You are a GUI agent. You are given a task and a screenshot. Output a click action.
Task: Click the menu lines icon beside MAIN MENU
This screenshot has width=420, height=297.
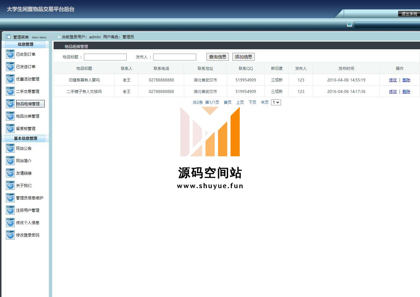51,37
